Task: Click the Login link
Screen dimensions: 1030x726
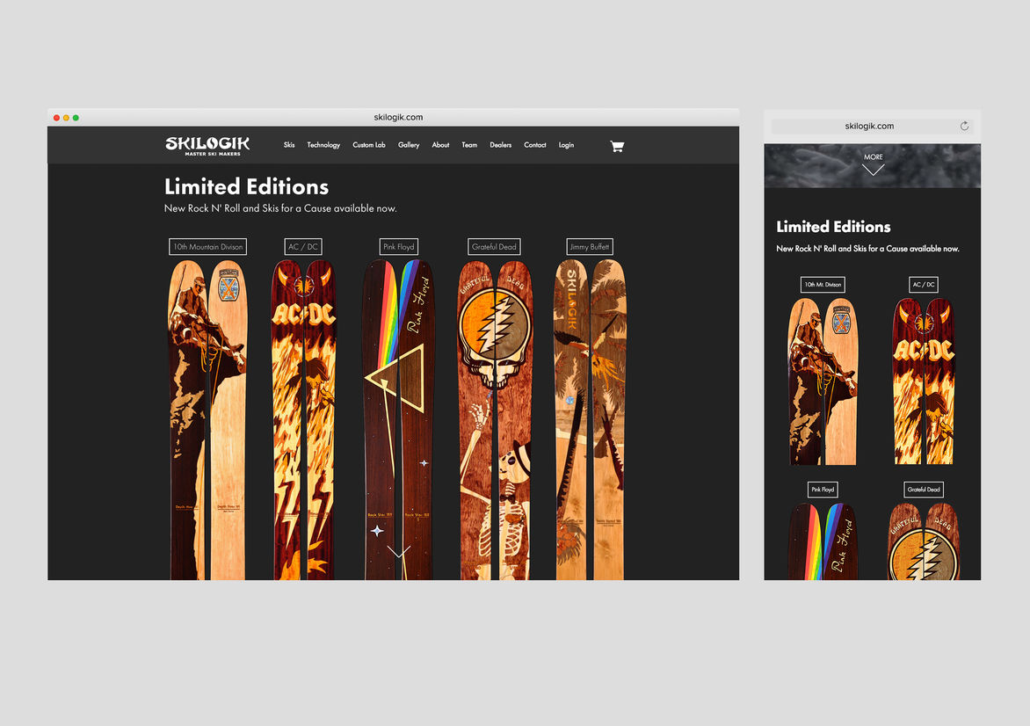Action: pos(566,145)
